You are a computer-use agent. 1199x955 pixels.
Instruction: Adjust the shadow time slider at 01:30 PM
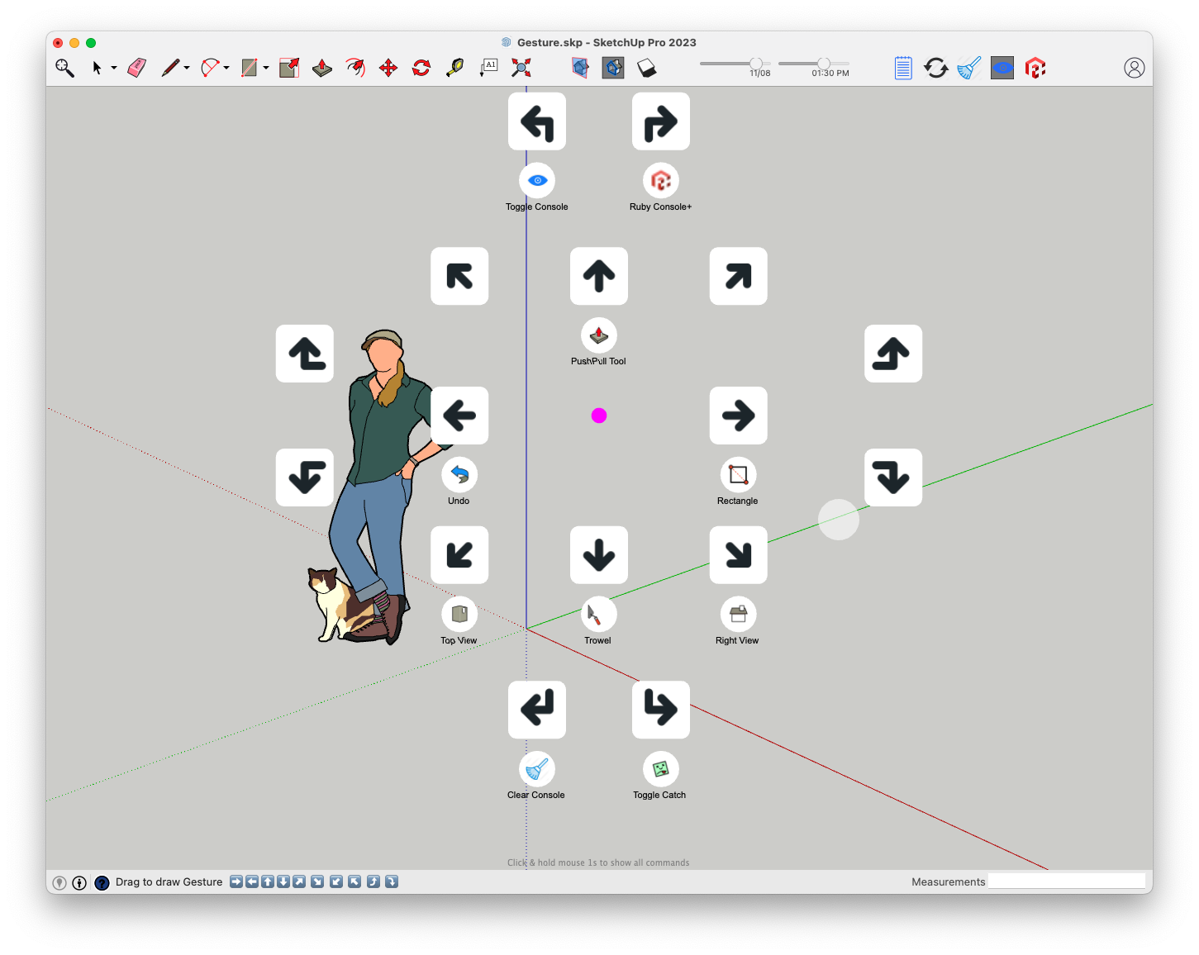click(824, 64)
